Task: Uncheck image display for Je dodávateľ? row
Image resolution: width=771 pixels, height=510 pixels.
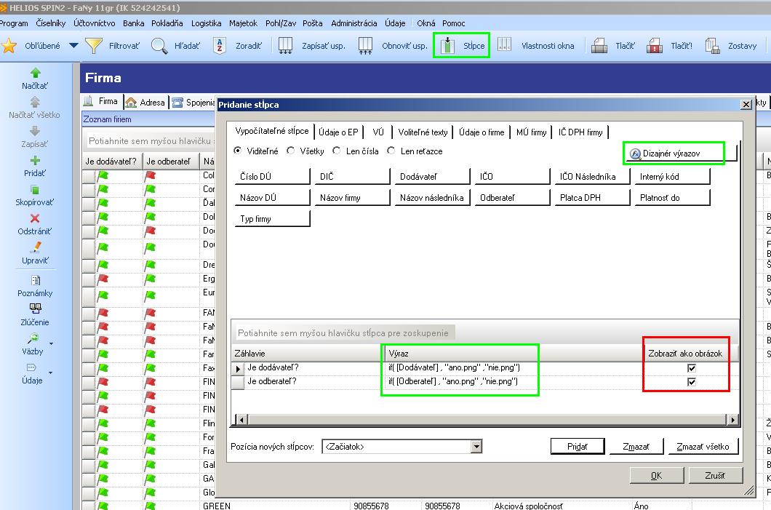Action: click(691, 368)
